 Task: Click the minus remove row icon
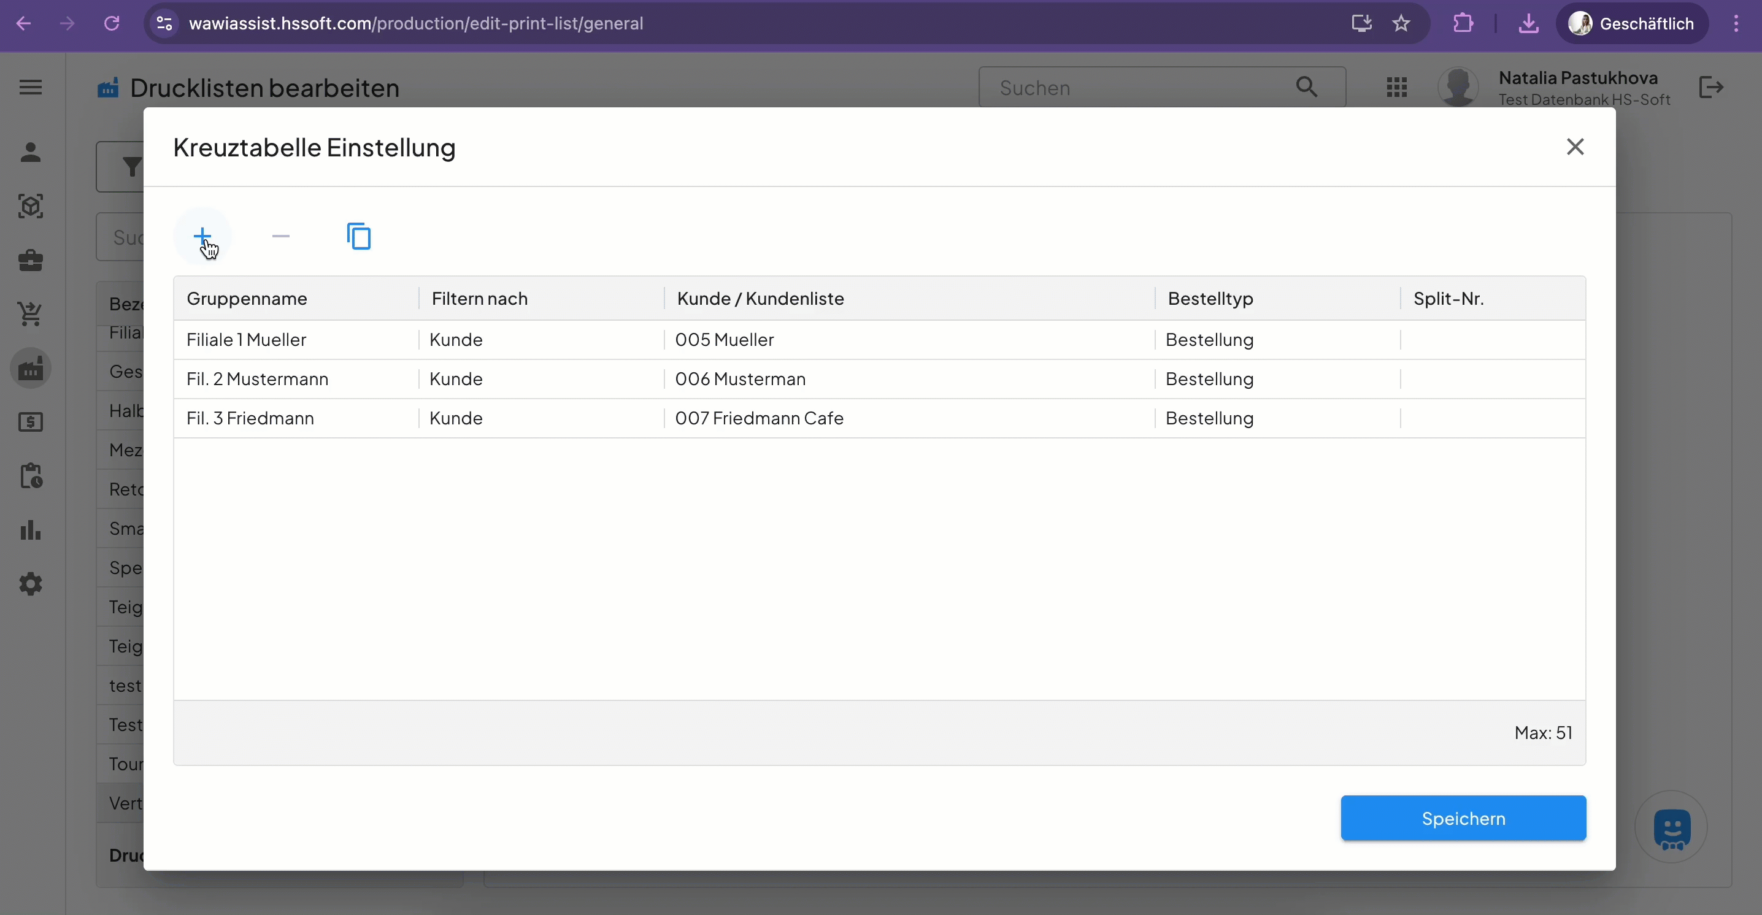tap(280, 236)
